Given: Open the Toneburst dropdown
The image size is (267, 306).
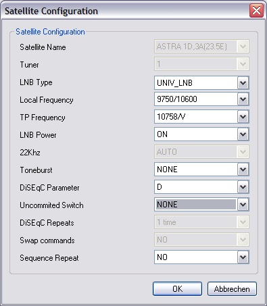Looking at the screenshot, I should [243, 170].
